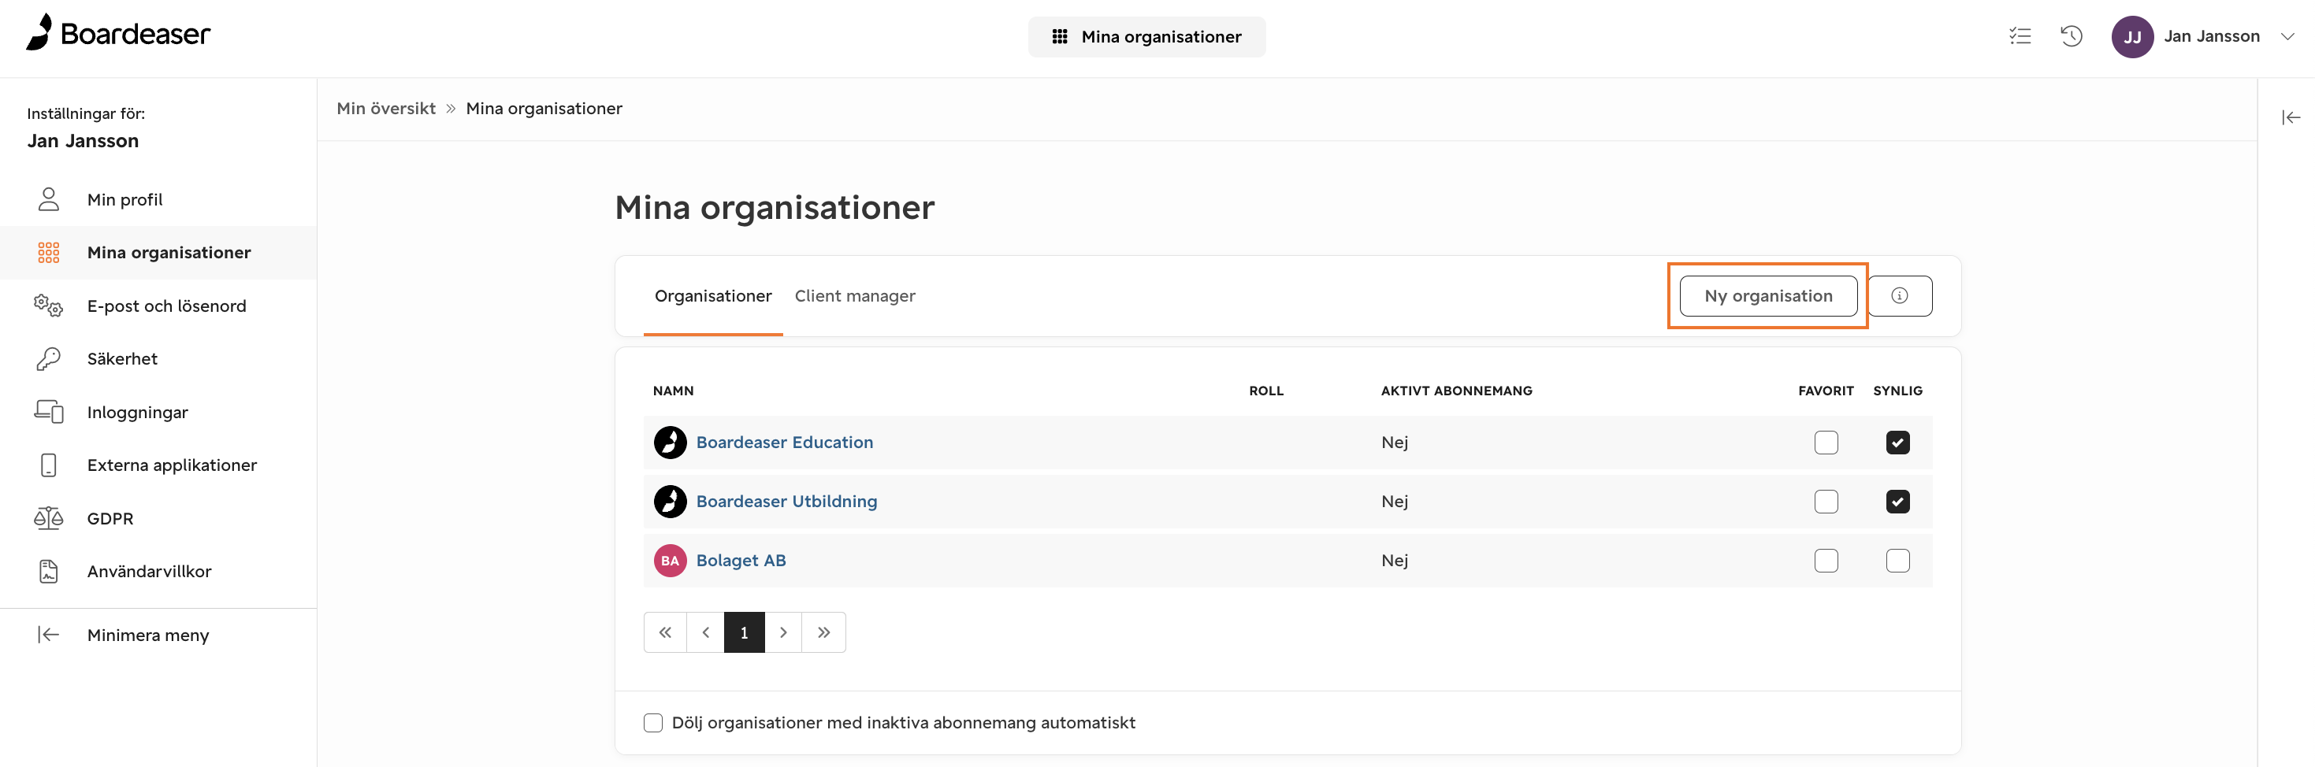Switch to the Client manager tab
The height and width of the screenshot is (767, 2315).
point(855,296)
